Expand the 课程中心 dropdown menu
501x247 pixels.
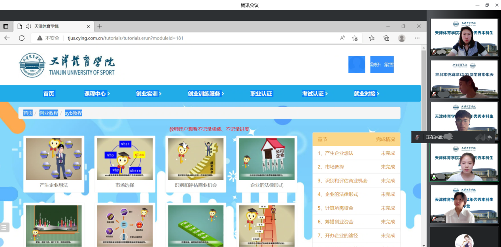click(x=97, y=94)
